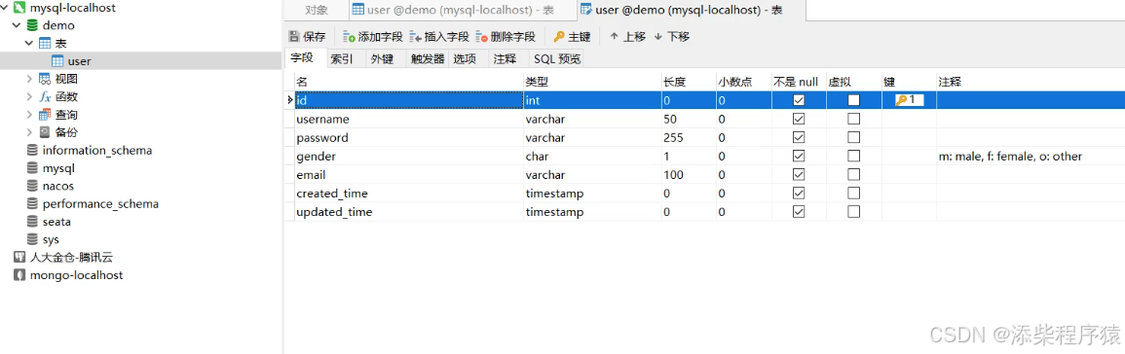Viewport: 1125px width, 354px height.
Task: Collapse the mysql-localhost connection node
Action: pos(5,8)
